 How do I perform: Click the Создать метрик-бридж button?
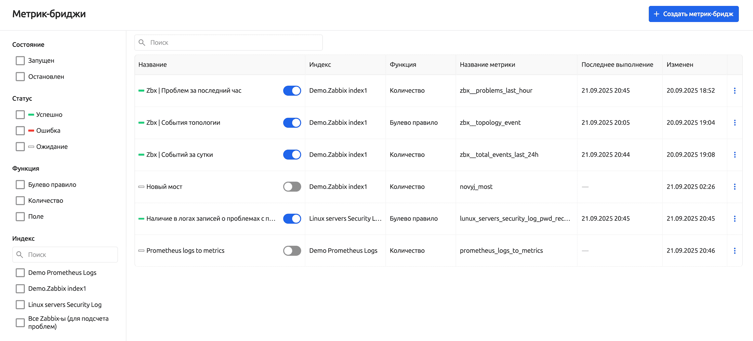click(693, 14)
